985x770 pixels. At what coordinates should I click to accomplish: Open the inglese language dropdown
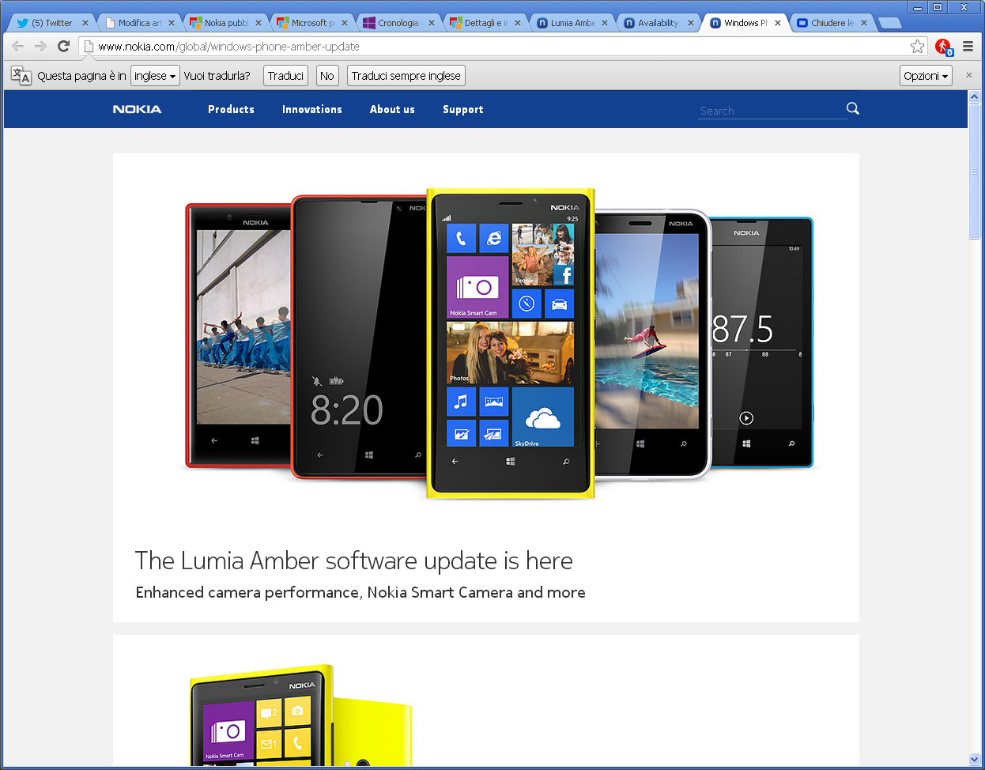(x=155, y=76)
